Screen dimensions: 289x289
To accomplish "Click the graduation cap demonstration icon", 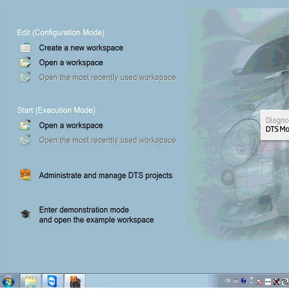I will point(25,214).
